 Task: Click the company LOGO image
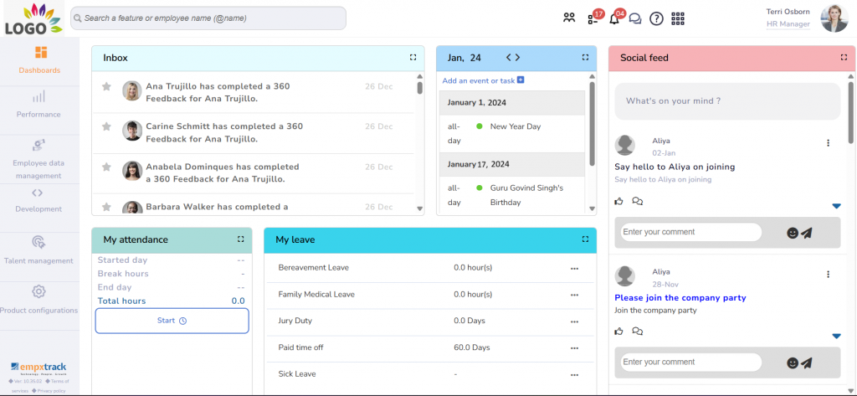33,19
